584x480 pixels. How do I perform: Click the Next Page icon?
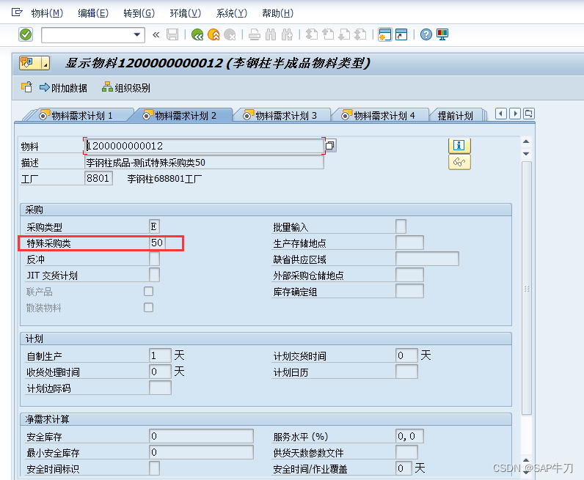[x=344, y=35]
